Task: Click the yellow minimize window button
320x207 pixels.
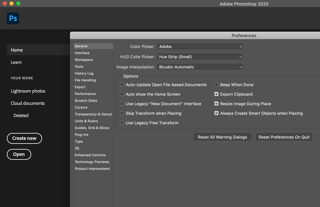Action: coord(12,4)
